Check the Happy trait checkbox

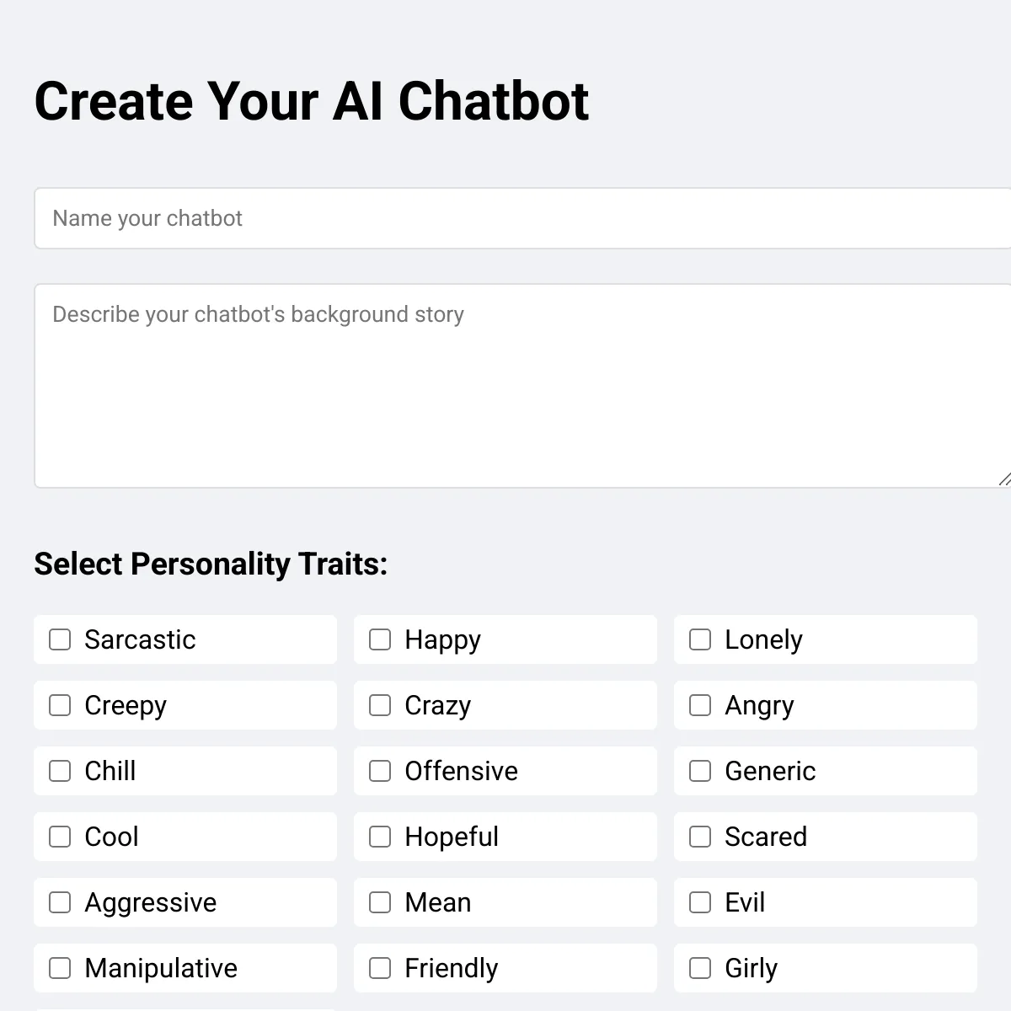(380, 639)
